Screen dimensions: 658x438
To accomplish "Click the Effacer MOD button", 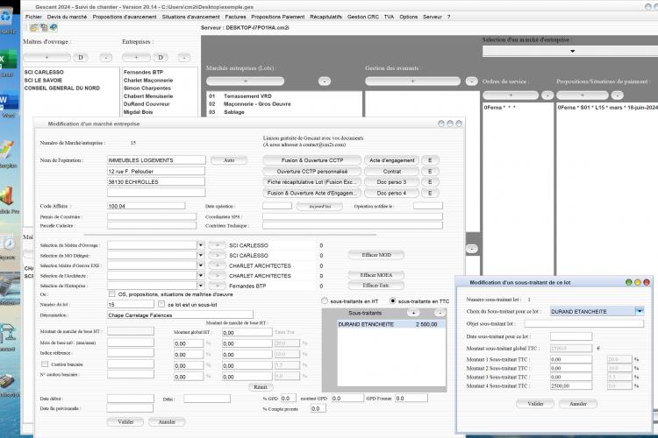I will [x=376, y=254].
